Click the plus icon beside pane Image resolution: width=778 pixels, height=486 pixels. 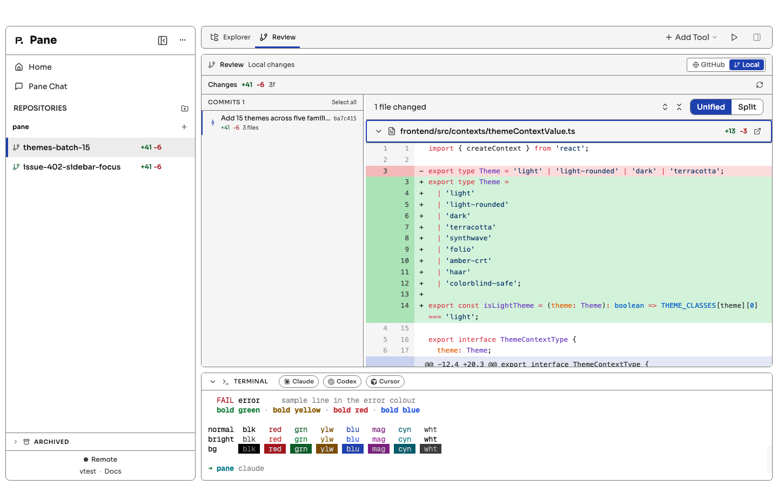tap(184, 127)
